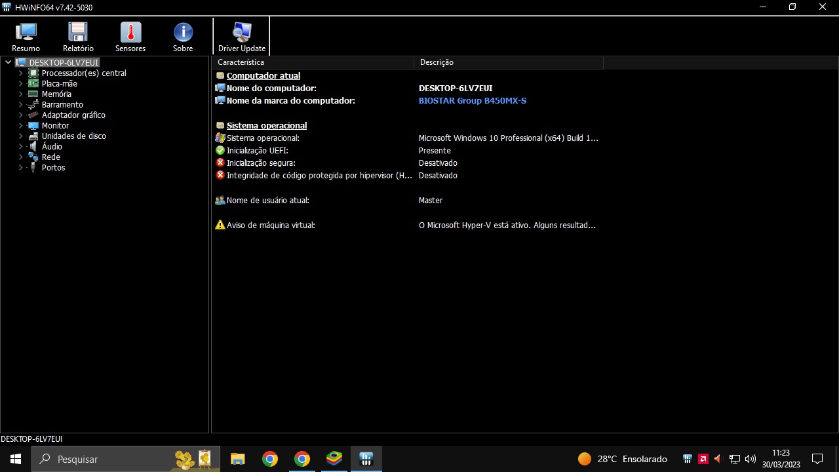839x472 pixels.
Task: Click the Processador(es) central chip icon
Action: point(33,73)
